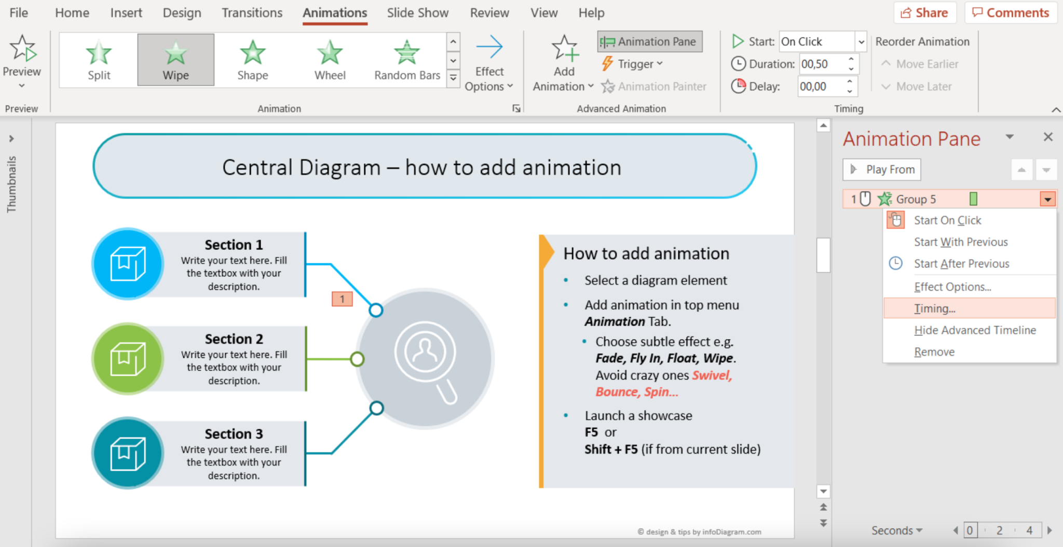The image size is (1063, 547).
Task: Select Remove from the context menu
Action: point(934,352)
